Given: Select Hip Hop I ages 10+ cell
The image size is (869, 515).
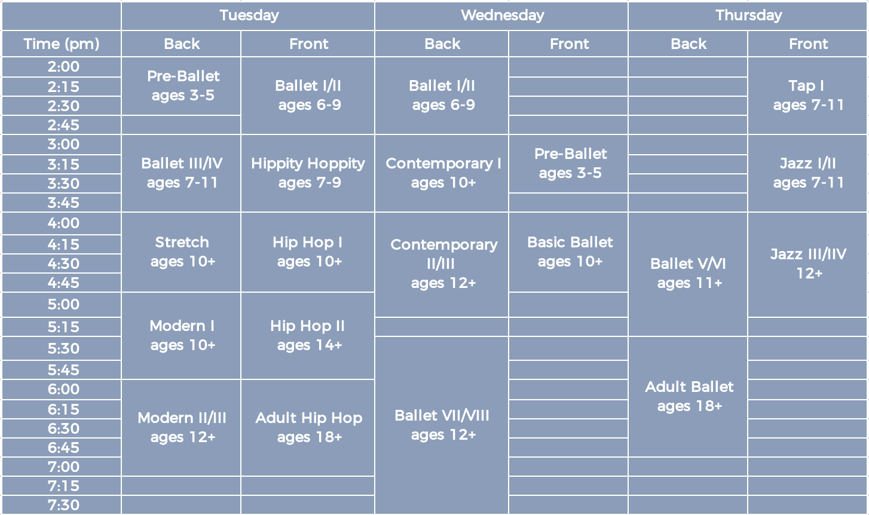Looking at the screenshot, I should coord(308,252).
